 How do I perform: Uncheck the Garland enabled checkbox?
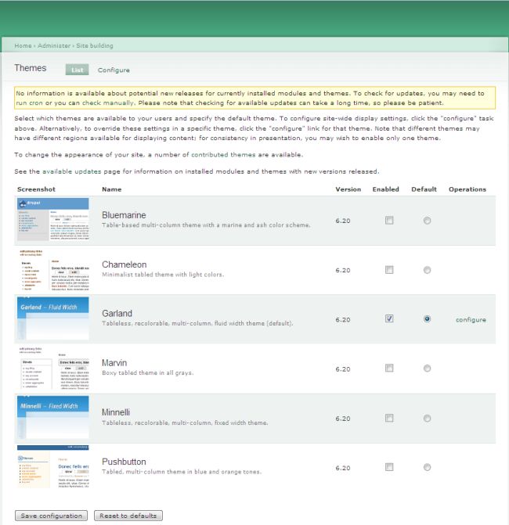click(389, 318)
